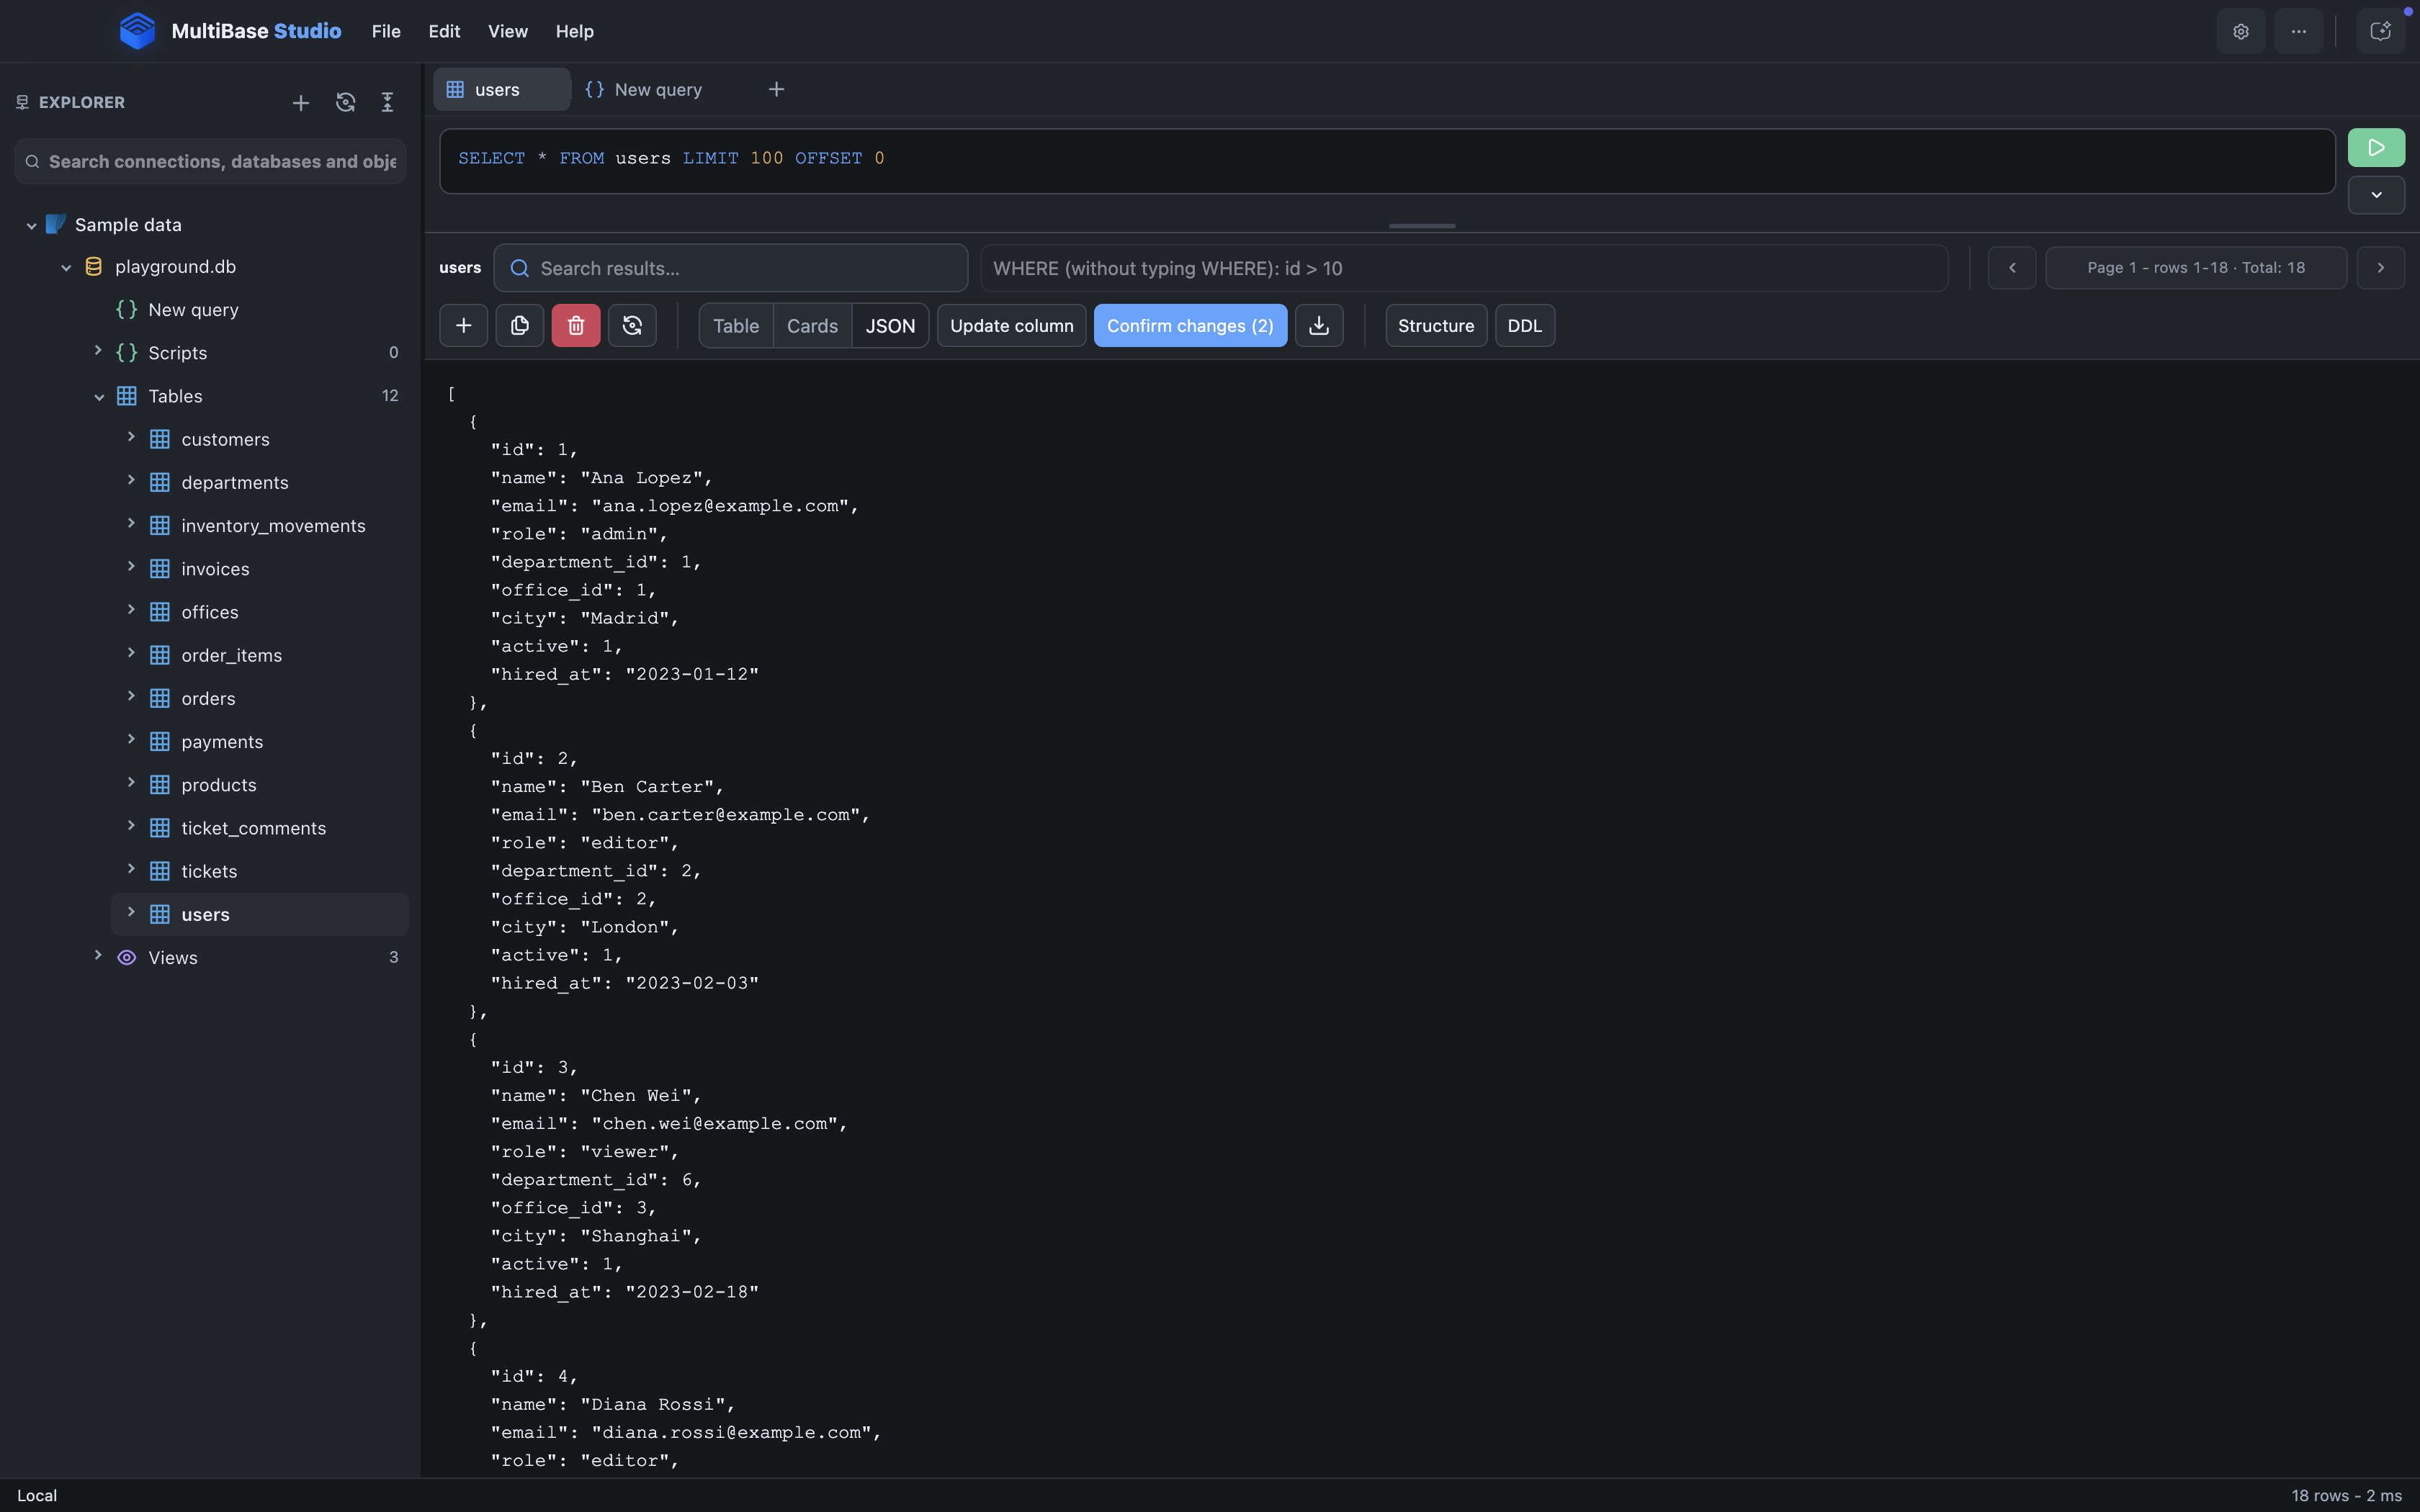Collapse the playground.db node

point(66,267)
